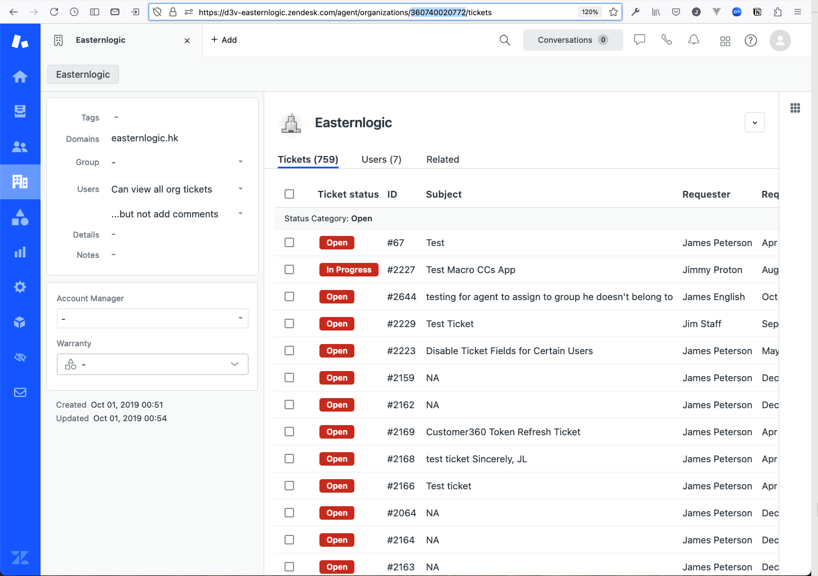Check the box for ticket #2227

(289, 269)
